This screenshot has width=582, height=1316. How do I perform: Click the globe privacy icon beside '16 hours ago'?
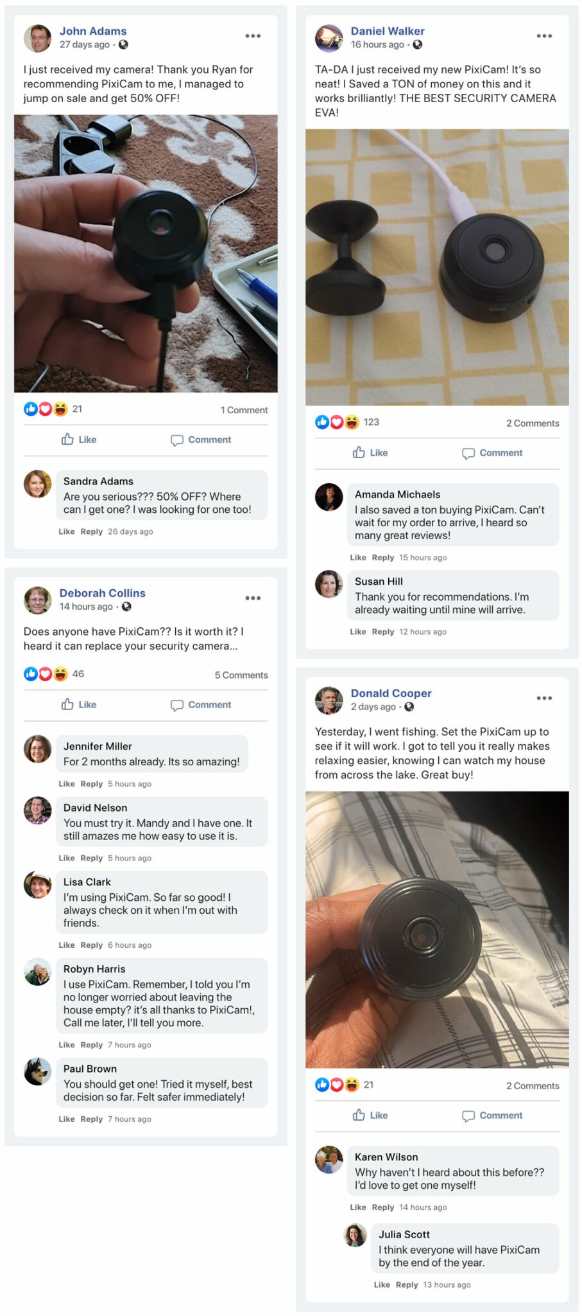[418, 44]
